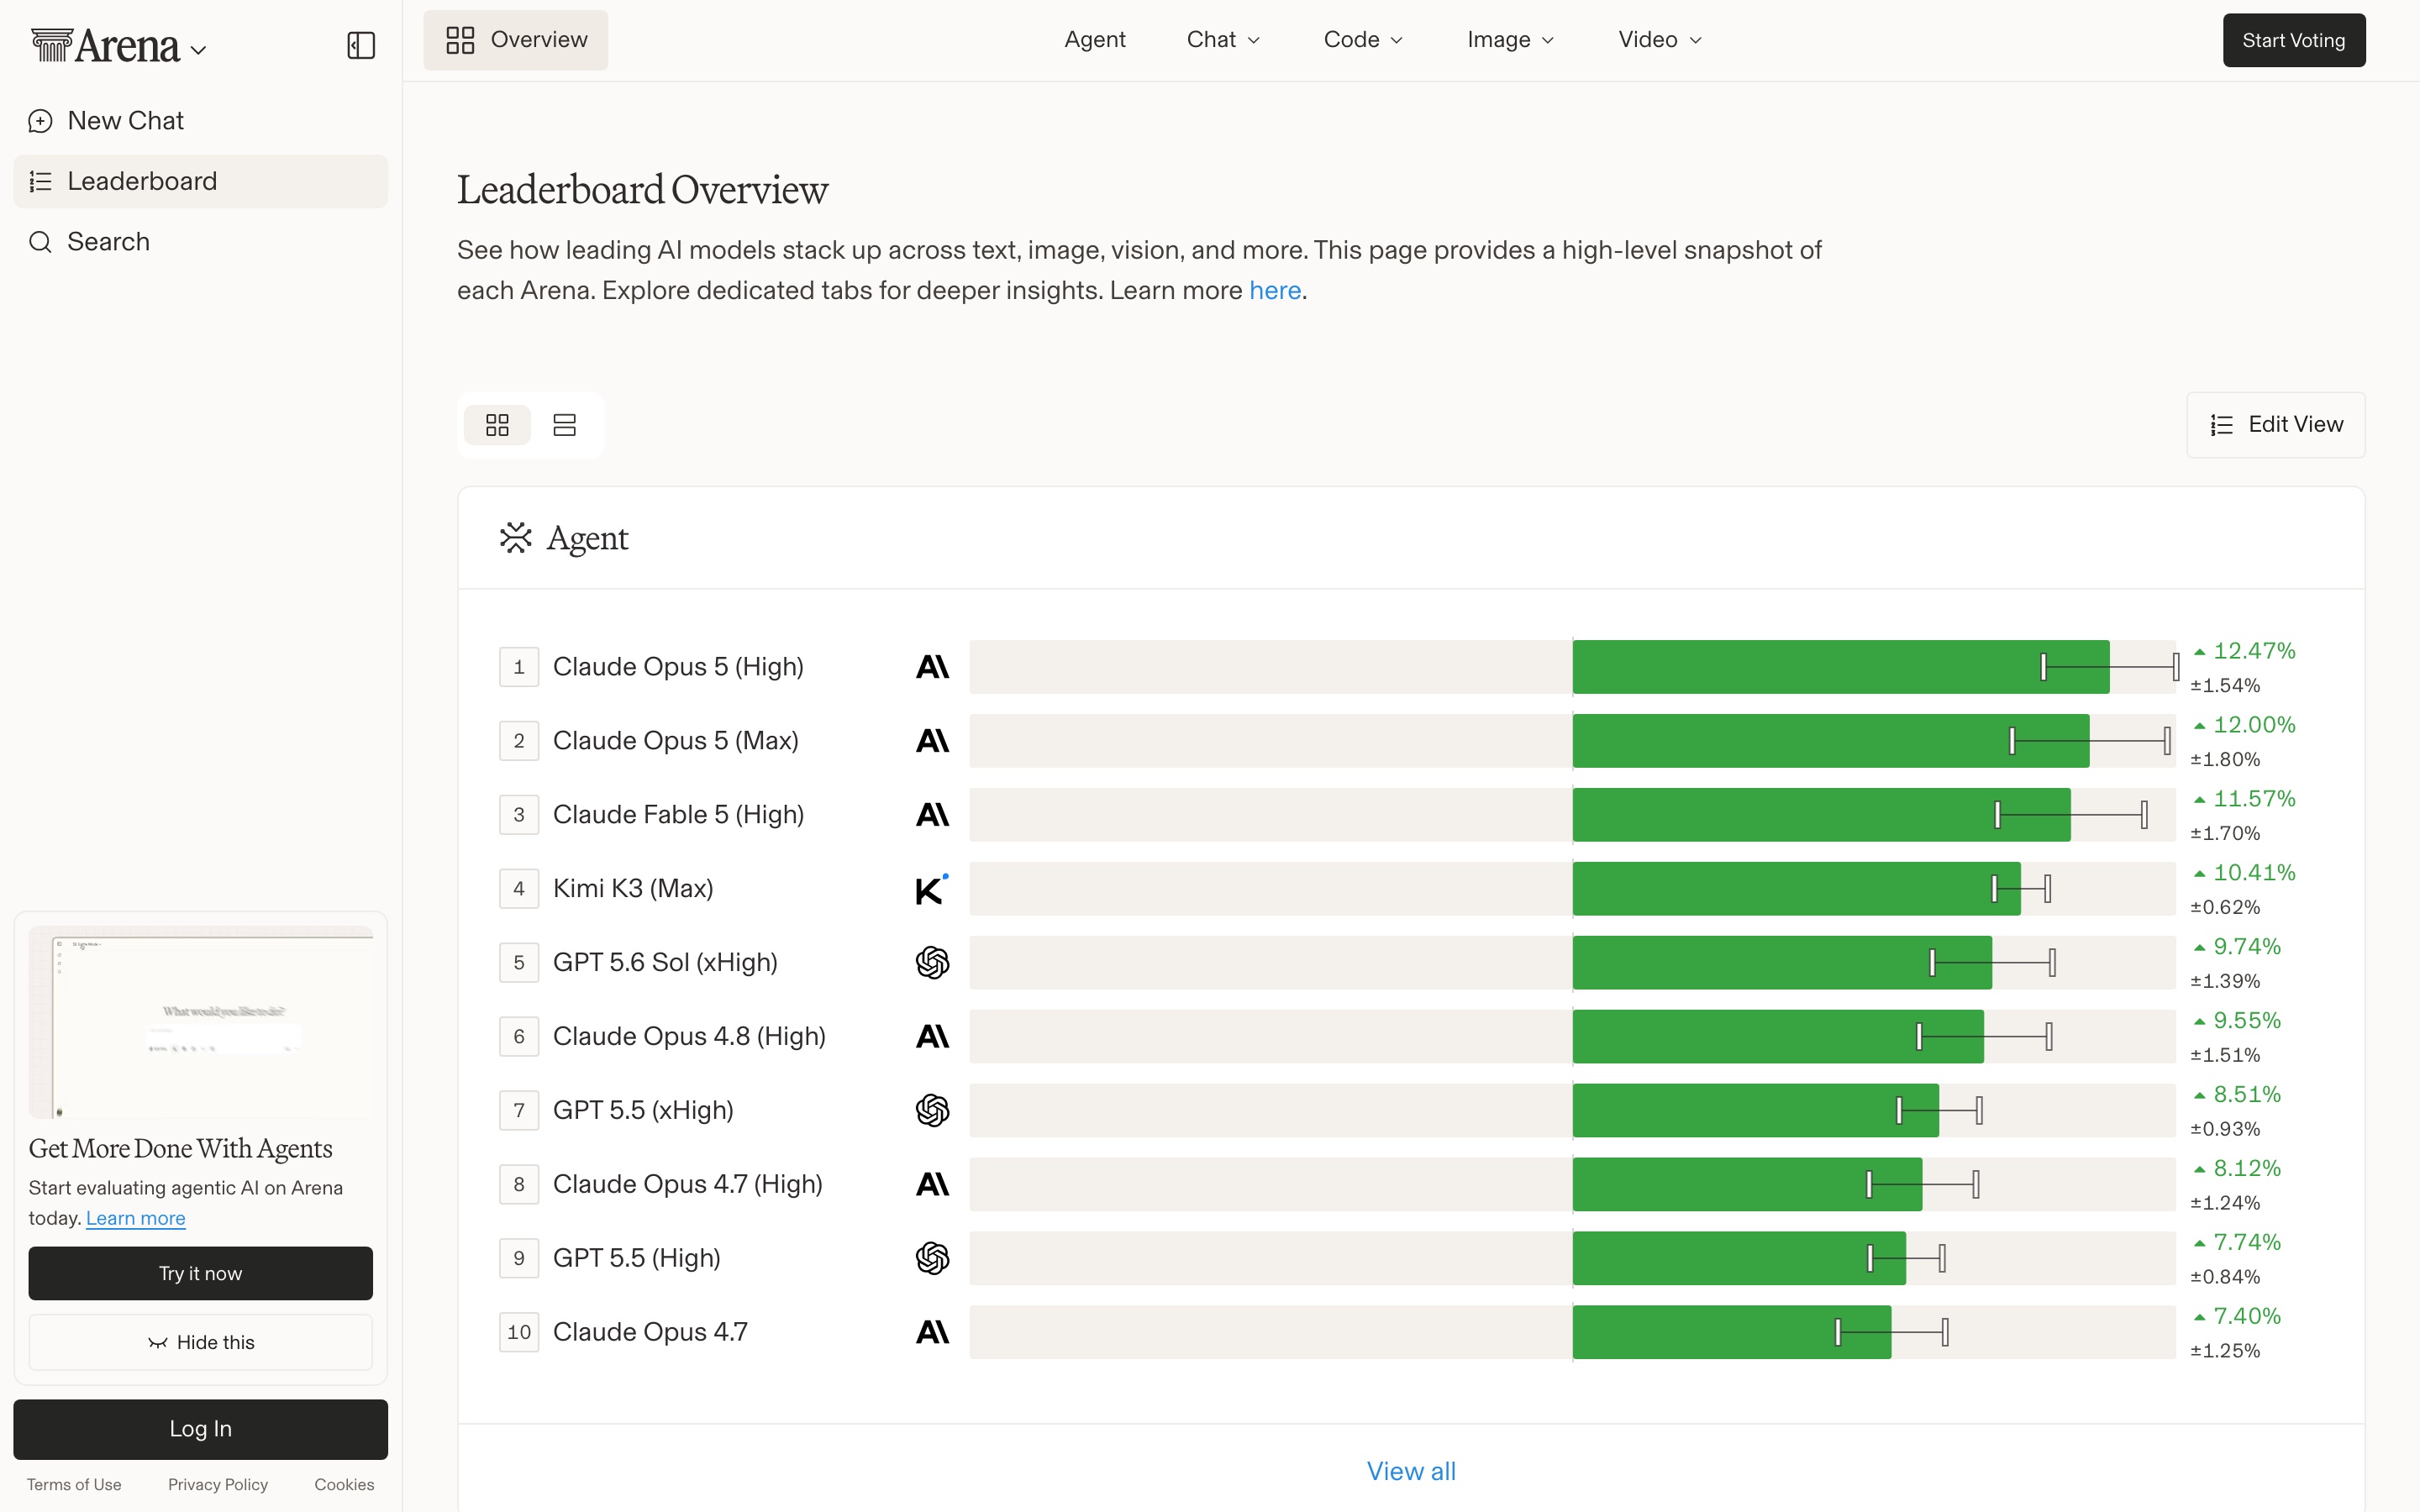Click the Try it now button
2420x1512 pixels.
click(x=200, y=1273)
